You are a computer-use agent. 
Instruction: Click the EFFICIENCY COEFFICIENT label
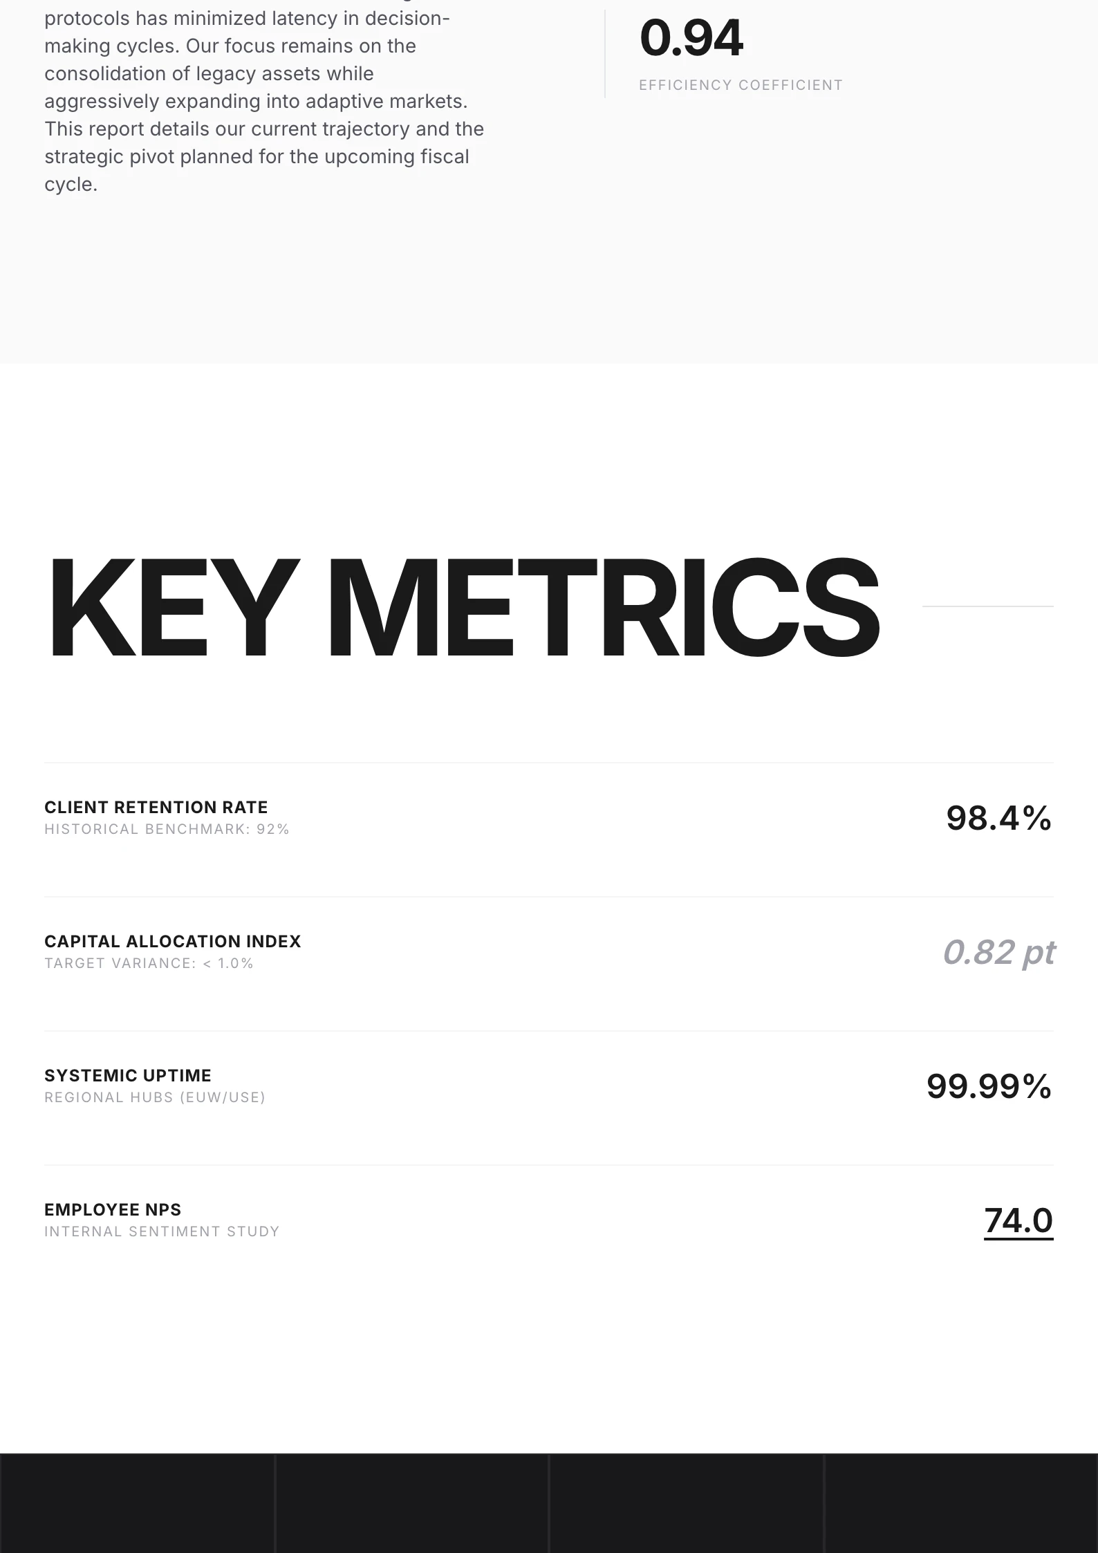tap(741, 85)
